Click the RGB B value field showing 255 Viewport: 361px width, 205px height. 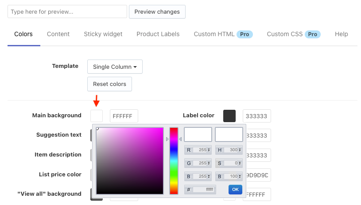click(x=200, y=176)
